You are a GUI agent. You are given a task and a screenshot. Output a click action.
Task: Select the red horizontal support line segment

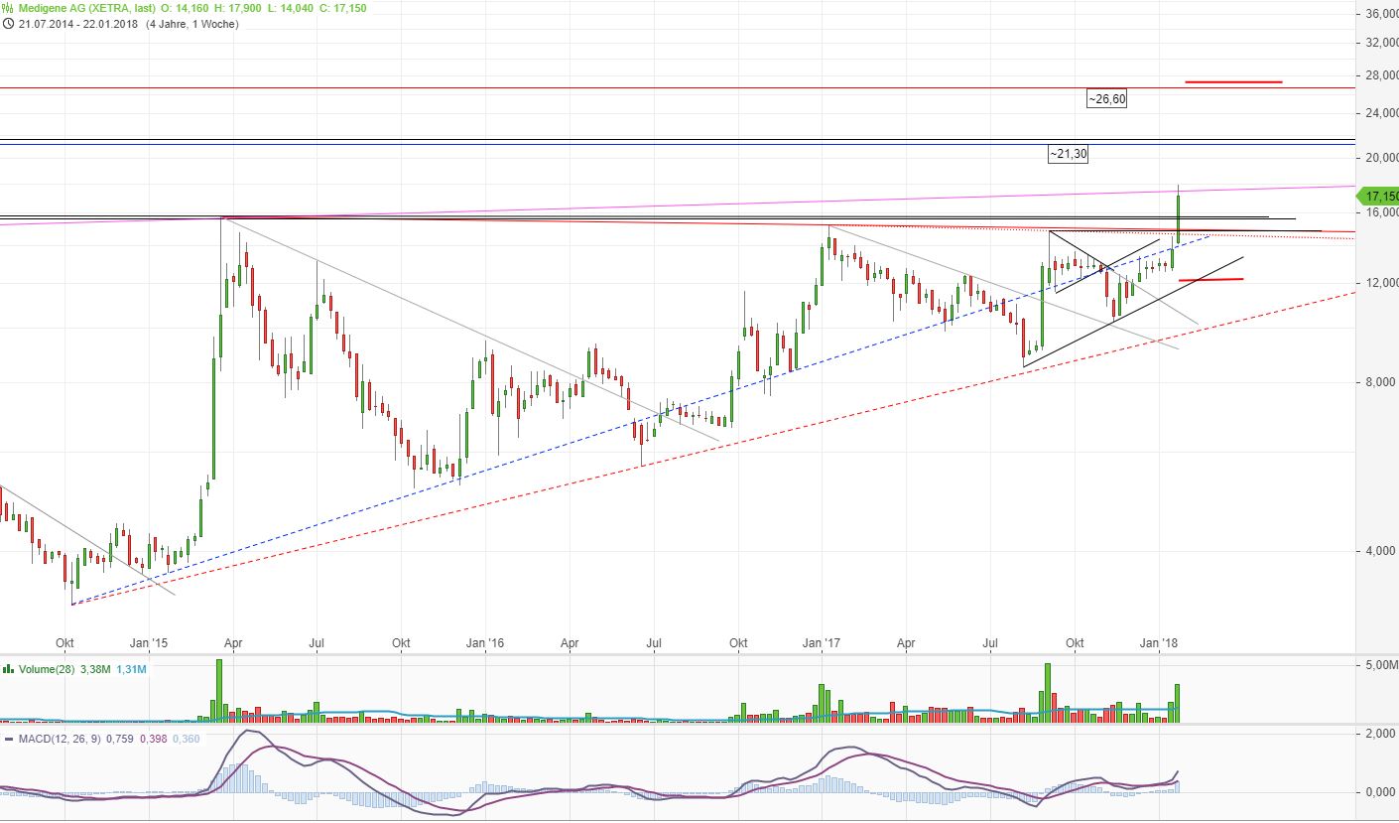pyautogui.click(x=1209, y=279)
